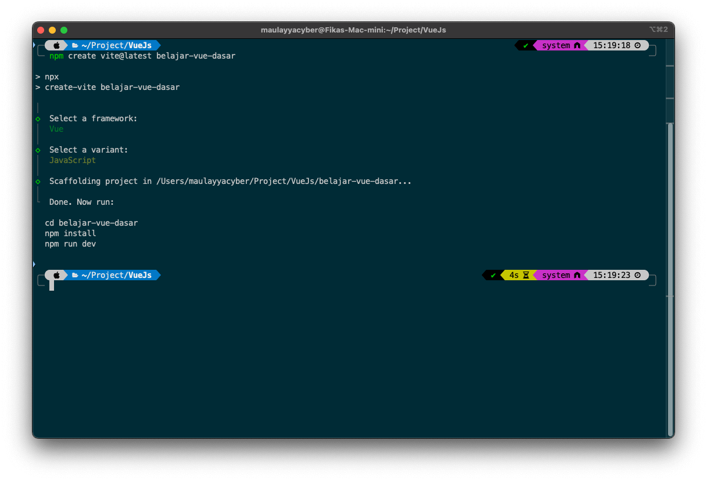Image resolution: width=707 pixels, height=481 pixels.
Task: Click the 'npm install' instruction line
Action: [x=70, y=233]
